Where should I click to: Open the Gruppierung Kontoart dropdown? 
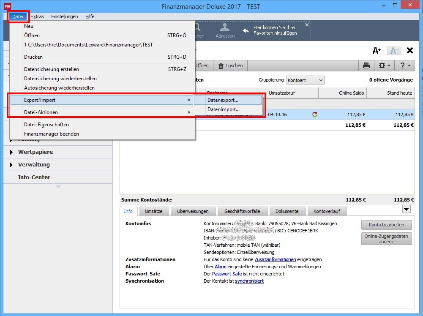coord(305,80)
